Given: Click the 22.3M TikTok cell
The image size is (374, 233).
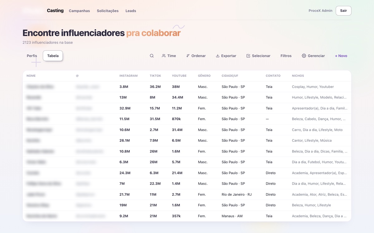Looking at the screenshot, I should click(x=155, y=184).
